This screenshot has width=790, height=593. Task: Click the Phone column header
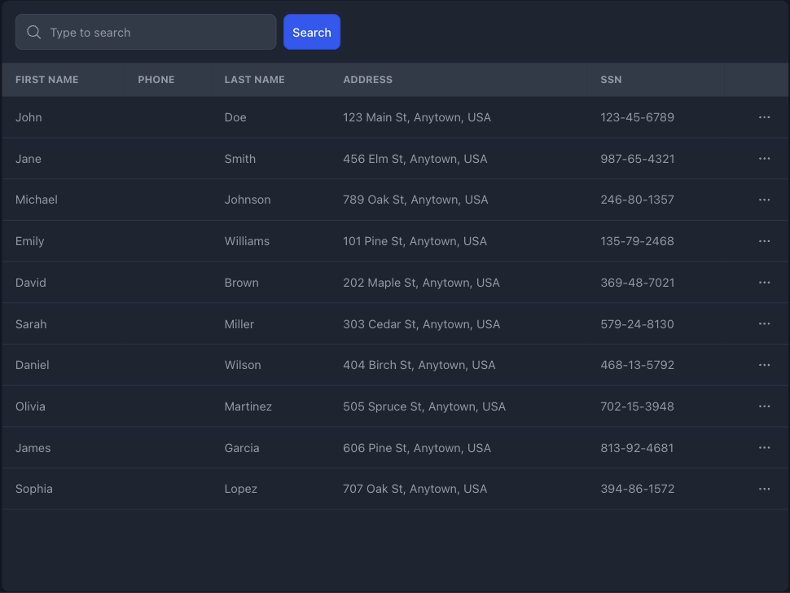[156, 80]
